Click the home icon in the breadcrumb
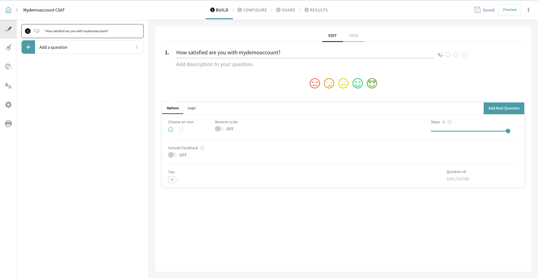Image resolution: width=538 pixels, height=278 pixels. (8, 10)
